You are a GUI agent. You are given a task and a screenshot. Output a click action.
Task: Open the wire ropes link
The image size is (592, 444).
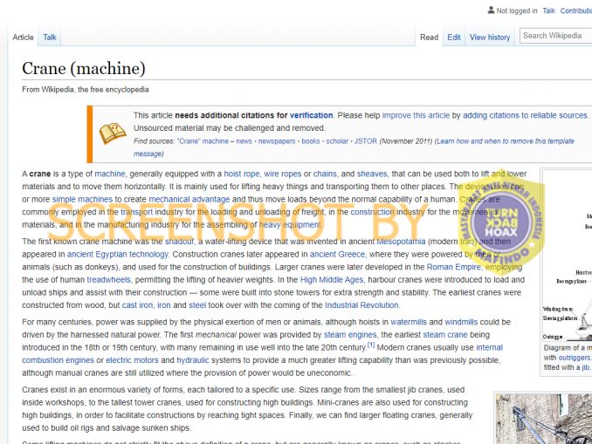282,174
